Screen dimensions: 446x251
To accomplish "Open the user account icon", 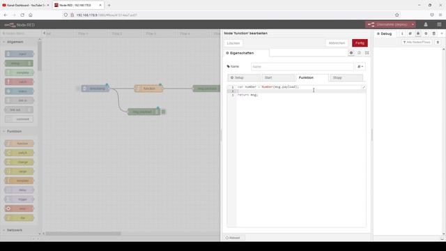I will [x=426, y=24].
